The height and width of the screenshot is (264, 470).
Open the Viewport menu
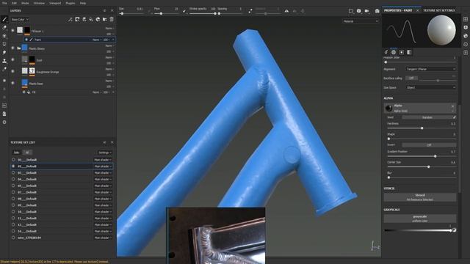click(x=55, y=3)
